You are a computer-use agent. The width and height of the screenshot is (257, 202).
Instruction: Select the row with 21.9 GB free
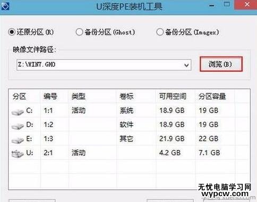point(129,139)
